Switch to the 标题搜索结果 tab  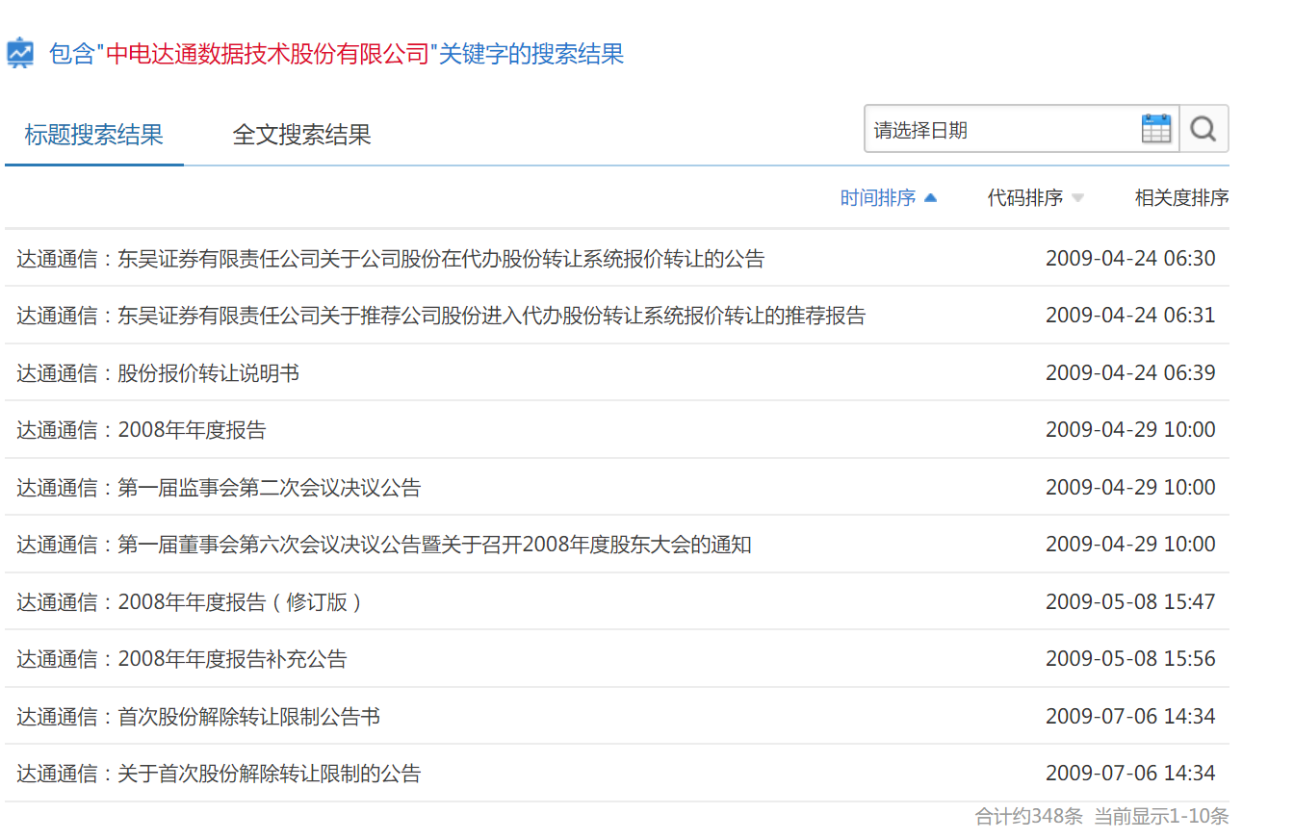(x=94, y=135)
